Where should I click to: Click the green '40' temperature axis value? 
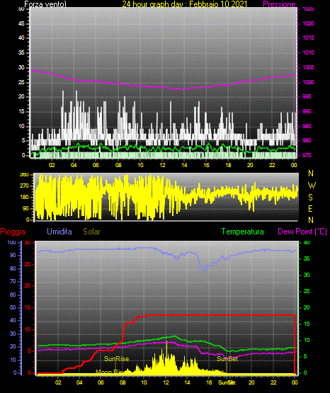[307, 243]
